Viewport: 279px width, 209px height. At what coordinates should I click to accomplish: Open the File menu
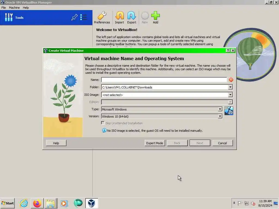point(4,8)
